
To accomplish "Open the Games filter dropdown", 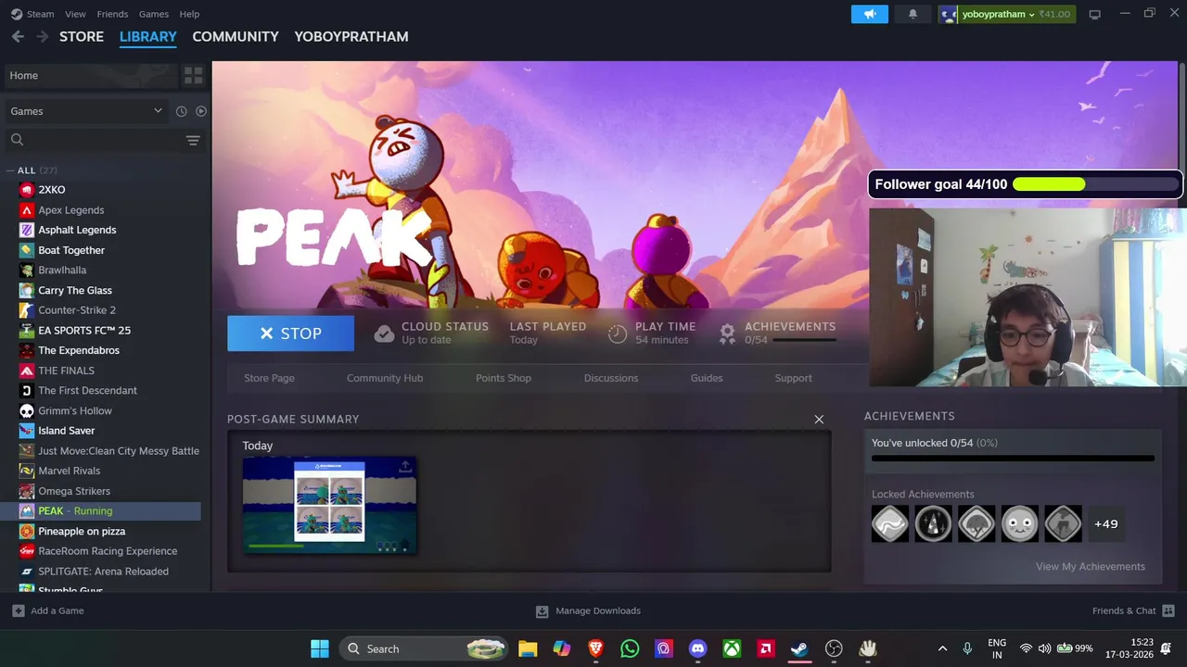I will [x=85, y=111].
